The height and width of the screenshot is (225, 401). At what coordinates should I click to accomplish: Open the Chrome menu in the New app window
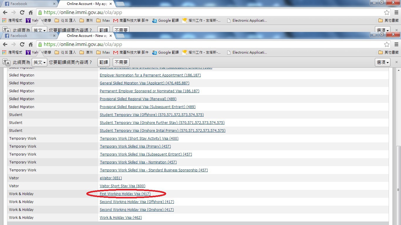pyautogui.click(x=396, y=45)
